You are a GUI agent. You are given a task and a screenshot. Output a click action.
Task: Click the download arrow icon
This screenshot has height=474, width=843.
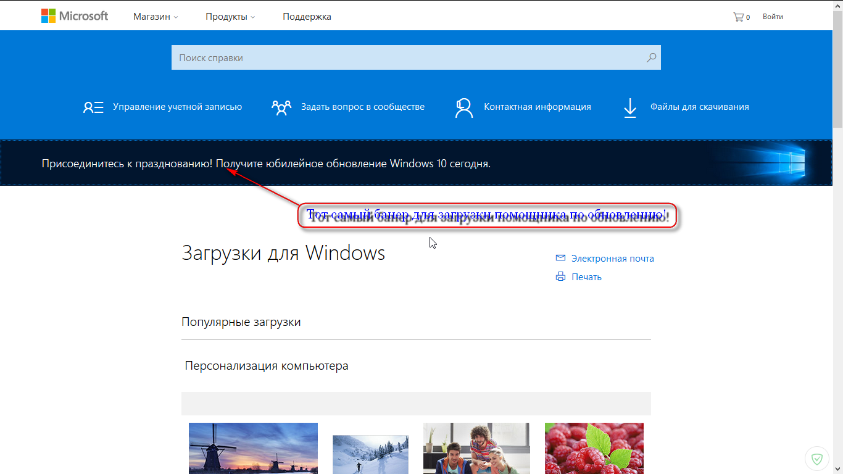629,107
